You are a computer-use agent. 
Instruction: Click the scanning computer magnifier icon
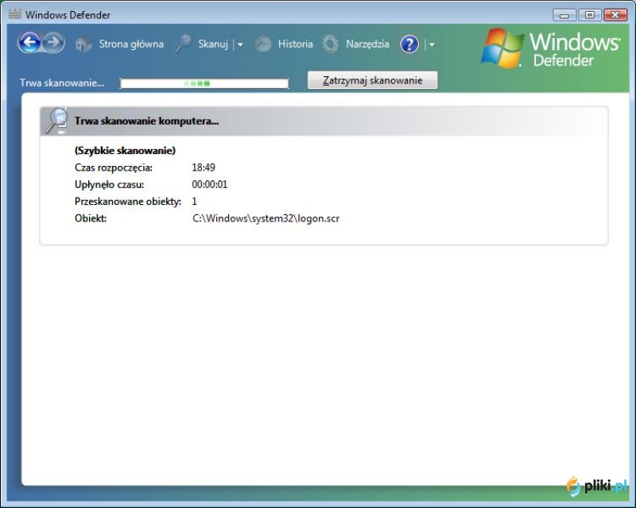click(56, 121)
